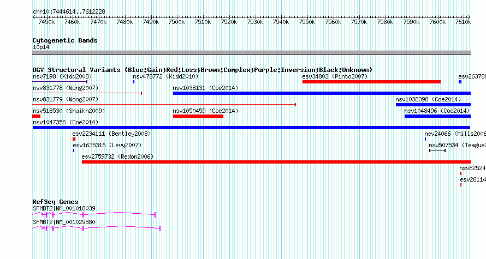Select the nsv7198 thin blue line
486x259 pixels.
click(60, 82)
